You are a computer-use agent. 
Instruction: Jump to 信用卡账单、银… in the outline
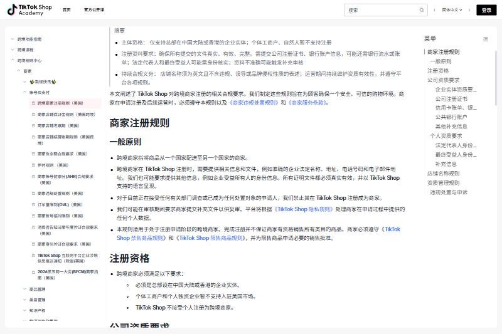[456, 108]
